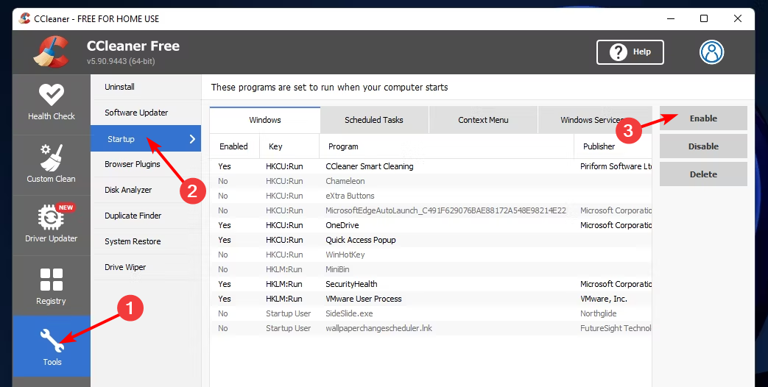Click the CCleaner logo in header
768x387 pixels.
(51, 52)
